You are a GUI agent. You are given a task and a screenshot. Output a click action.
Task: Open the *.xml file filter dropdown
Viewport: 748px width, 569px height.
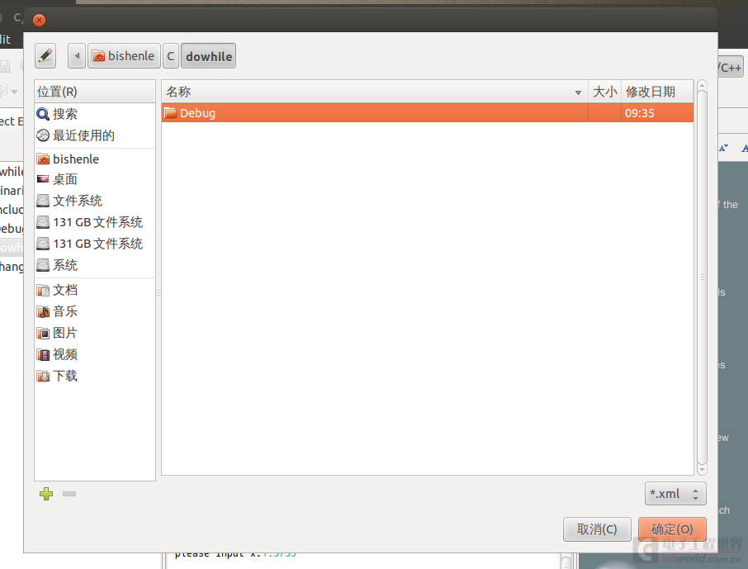tap(675, 494)
